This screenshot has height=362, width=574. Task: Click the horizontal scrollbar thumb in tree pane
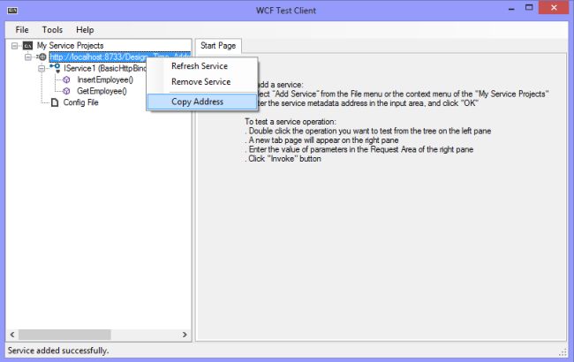tap(64, 335)
